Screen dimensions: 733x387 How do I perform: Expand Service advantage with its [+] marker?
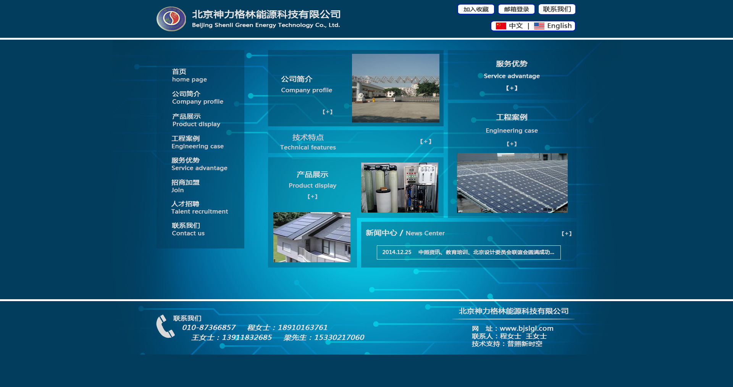(x=512, y=88)
